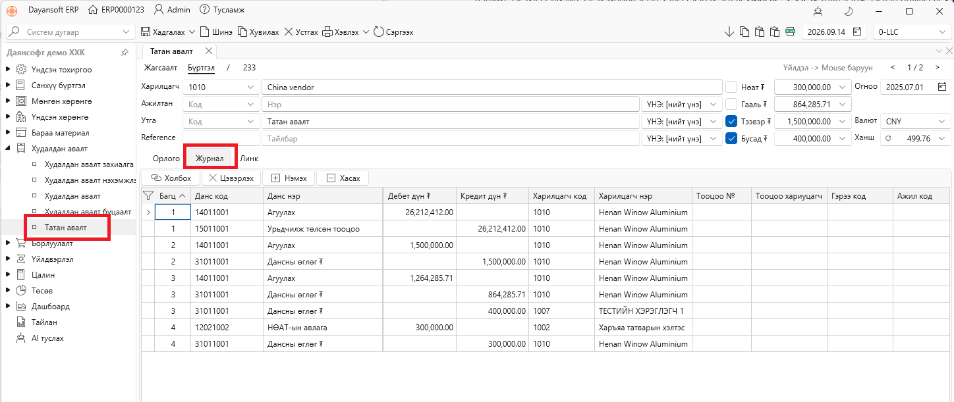Expand Санхүү бүртгэл tree node
The height and width of the screenshot is (402, 954).
[8, 85]
